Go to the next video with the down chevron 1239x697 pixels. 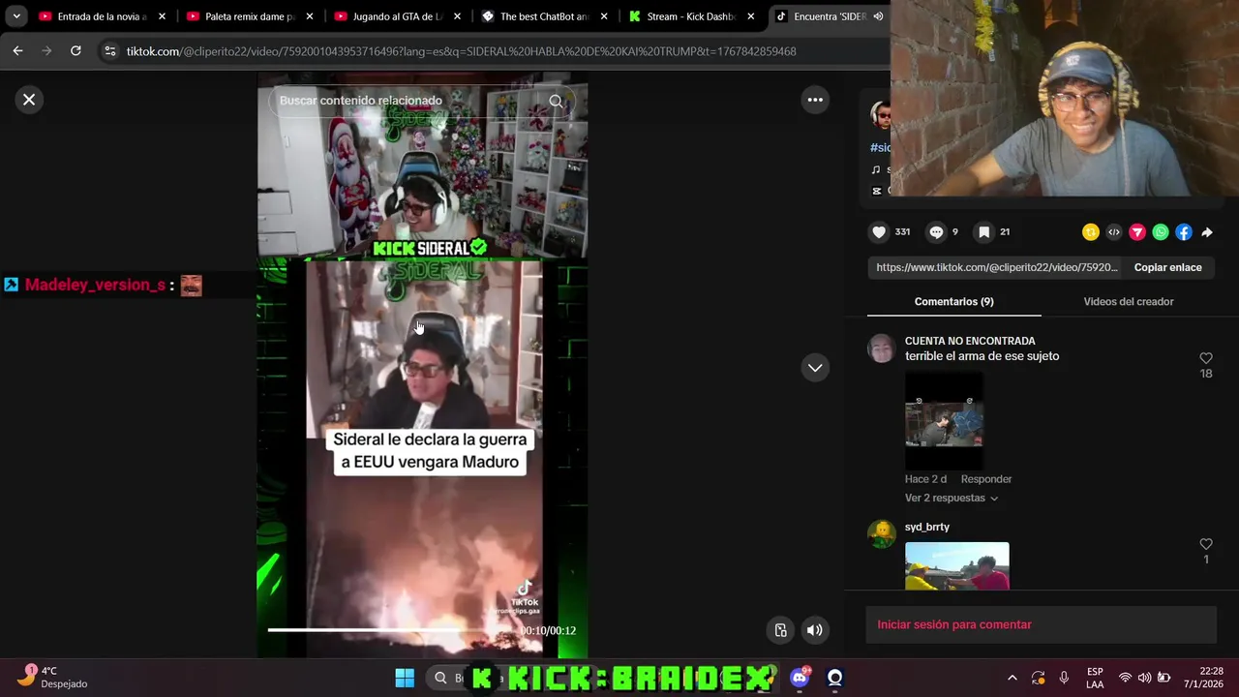(x=815, y=368)
